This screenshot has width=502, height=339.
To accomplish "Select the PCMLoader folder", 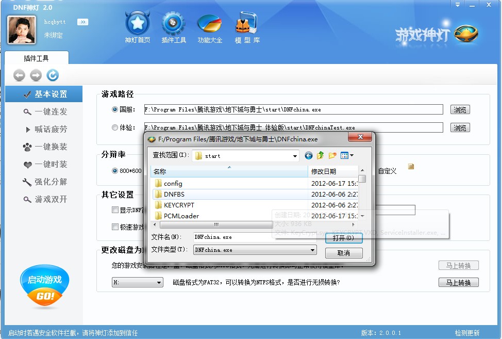I will point(177,216).
